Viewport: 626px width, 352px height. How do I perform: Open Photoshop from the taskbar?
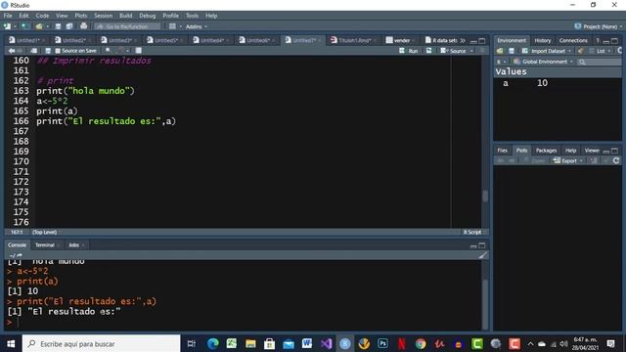(x=382, y=343)
